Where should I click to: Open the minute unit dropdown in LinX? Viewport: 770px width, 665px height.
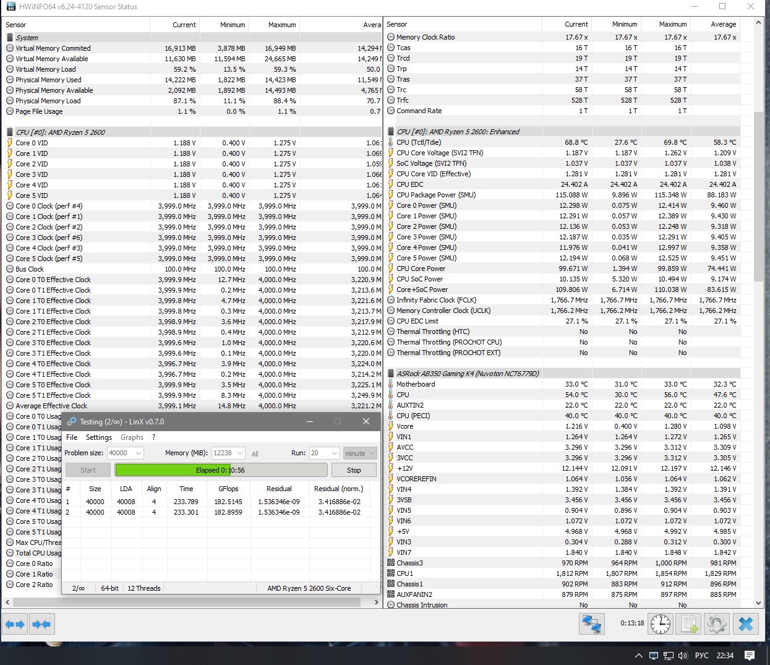point(359,453)
